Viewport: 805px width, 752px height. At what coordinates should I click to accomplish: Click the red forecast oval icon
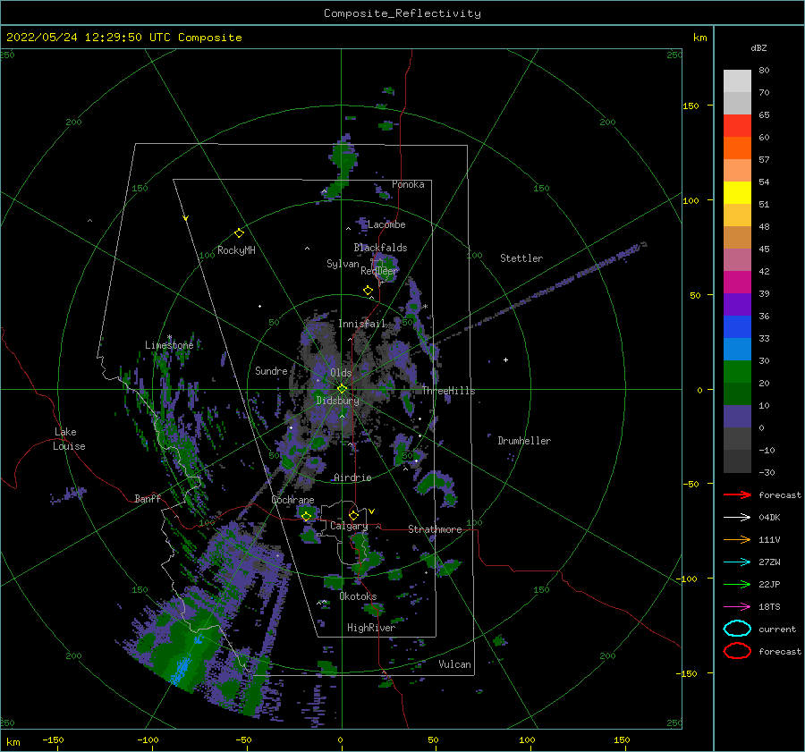coord(737,651)
